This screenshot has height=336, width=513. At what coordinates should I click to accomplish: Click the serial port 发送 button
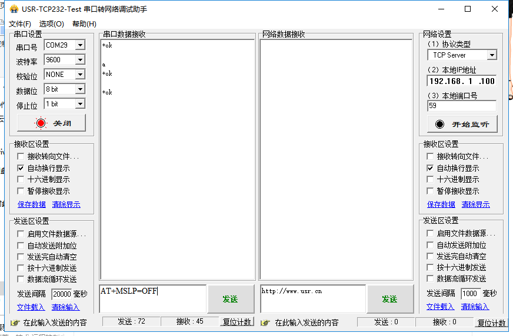coord(231,299)
